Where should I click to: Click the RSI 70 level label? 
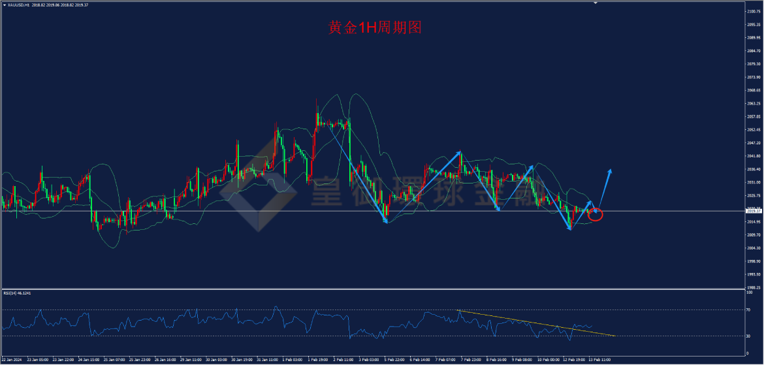[750, 309]
